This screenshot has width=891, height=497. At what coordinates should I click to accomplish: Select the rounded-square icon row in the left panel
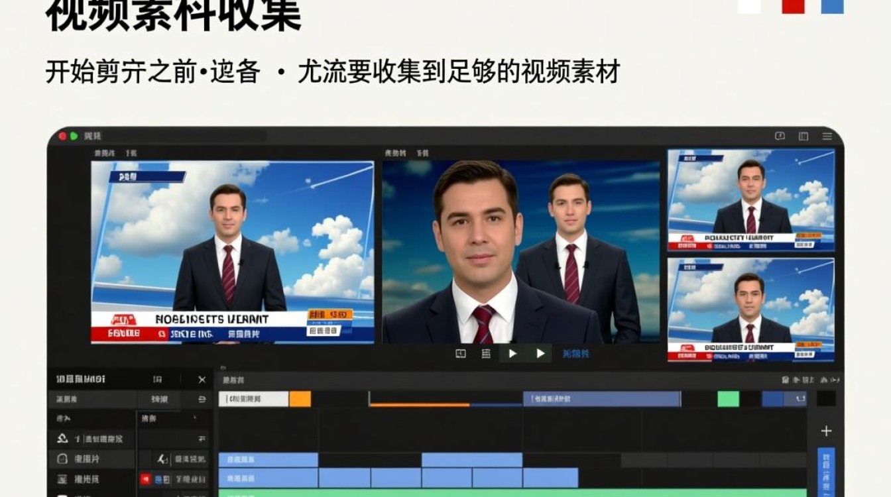tap(91, 459)
